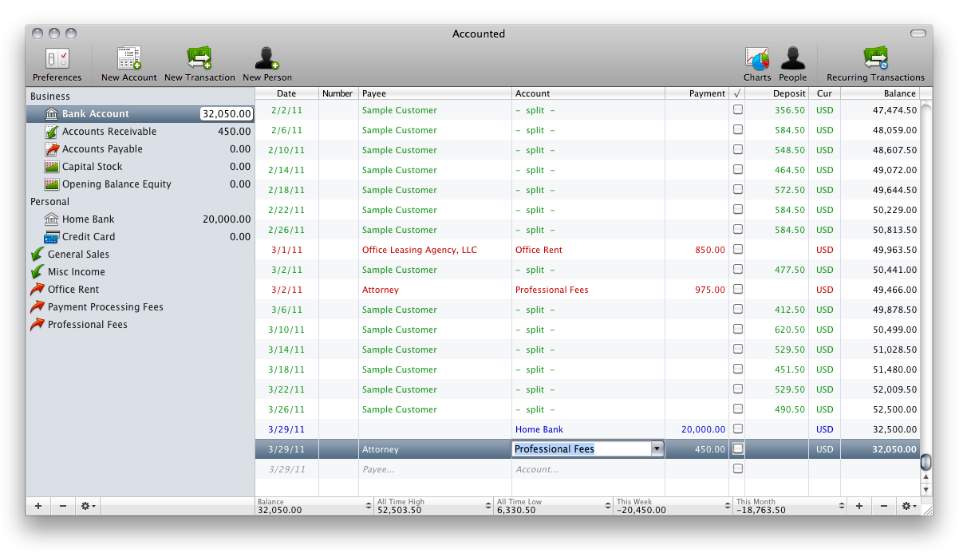Check the cleared box for Office Leasing Agency

tap(738, 249)
